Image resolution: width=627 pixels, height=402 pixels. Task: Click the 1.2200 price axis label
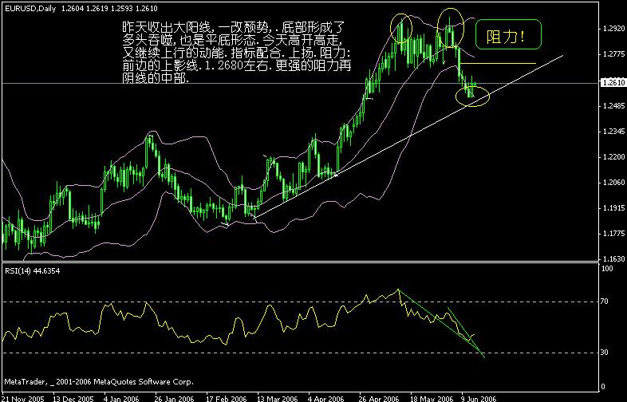613,157
